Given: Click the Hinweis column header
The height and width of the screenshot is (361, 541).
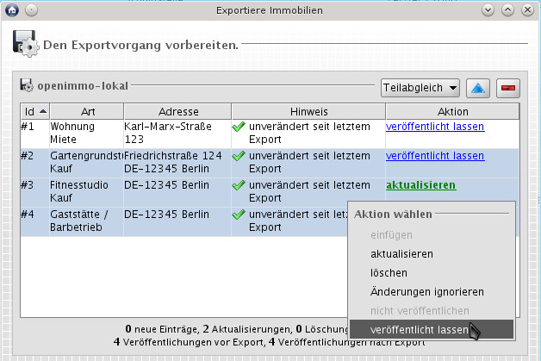Looking at the screenshot, I should [308, 112].
